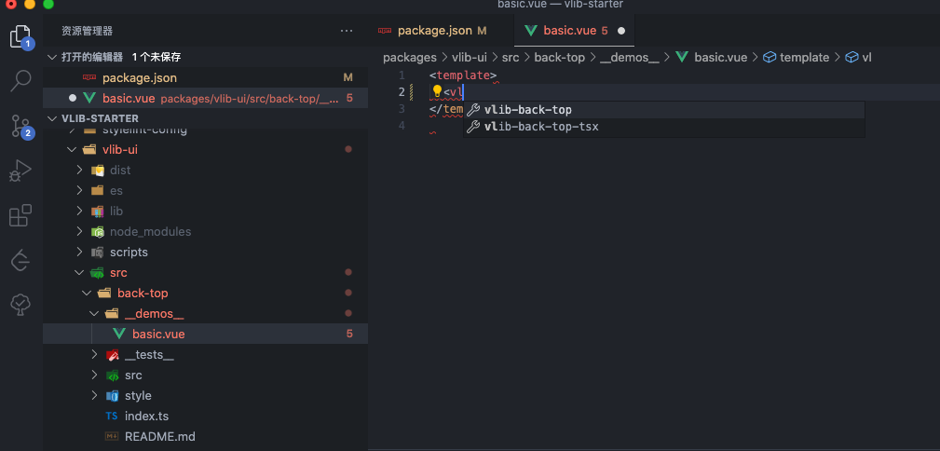
Task: Open the Extensions view icon
Action: click(21, 215)
